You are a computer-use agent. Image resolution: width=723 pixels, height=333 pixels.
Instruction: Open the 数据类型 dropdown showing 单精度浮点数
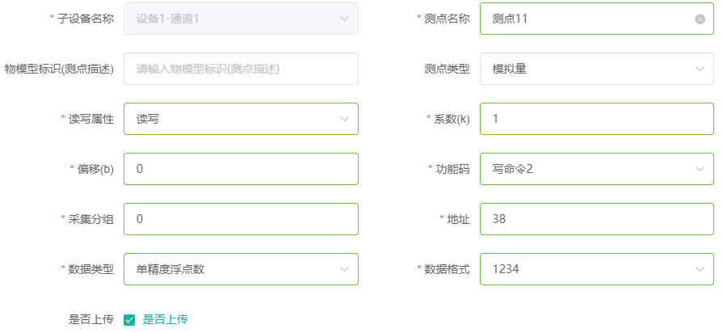[x=241, y=269]
